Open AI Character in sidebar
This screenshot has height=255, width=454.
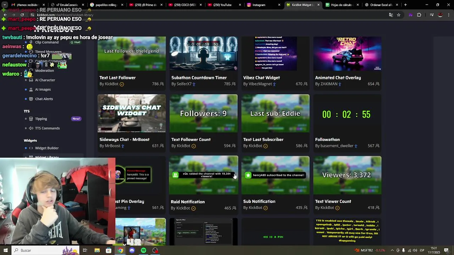point(45,80)
